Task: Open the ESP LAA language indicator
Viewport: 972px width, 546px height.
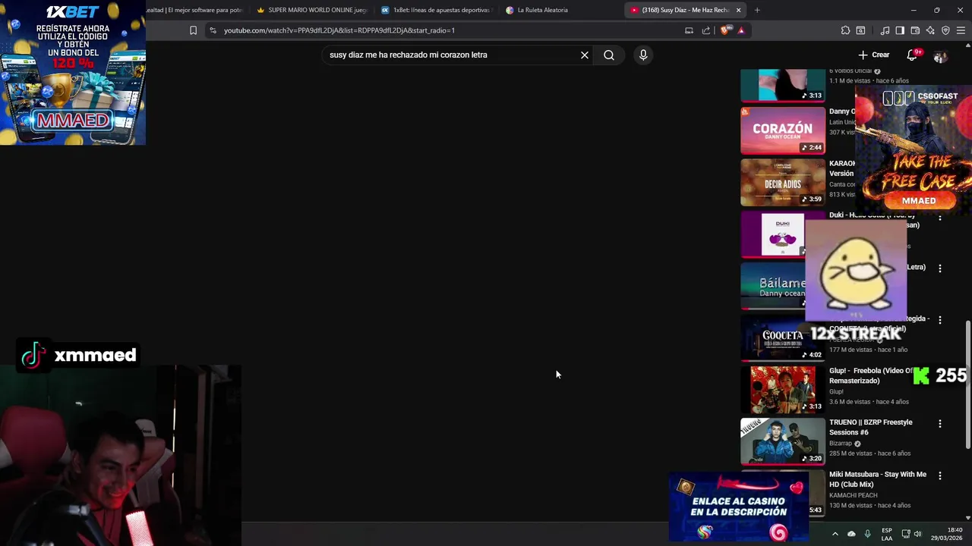Action: point(887,534)
